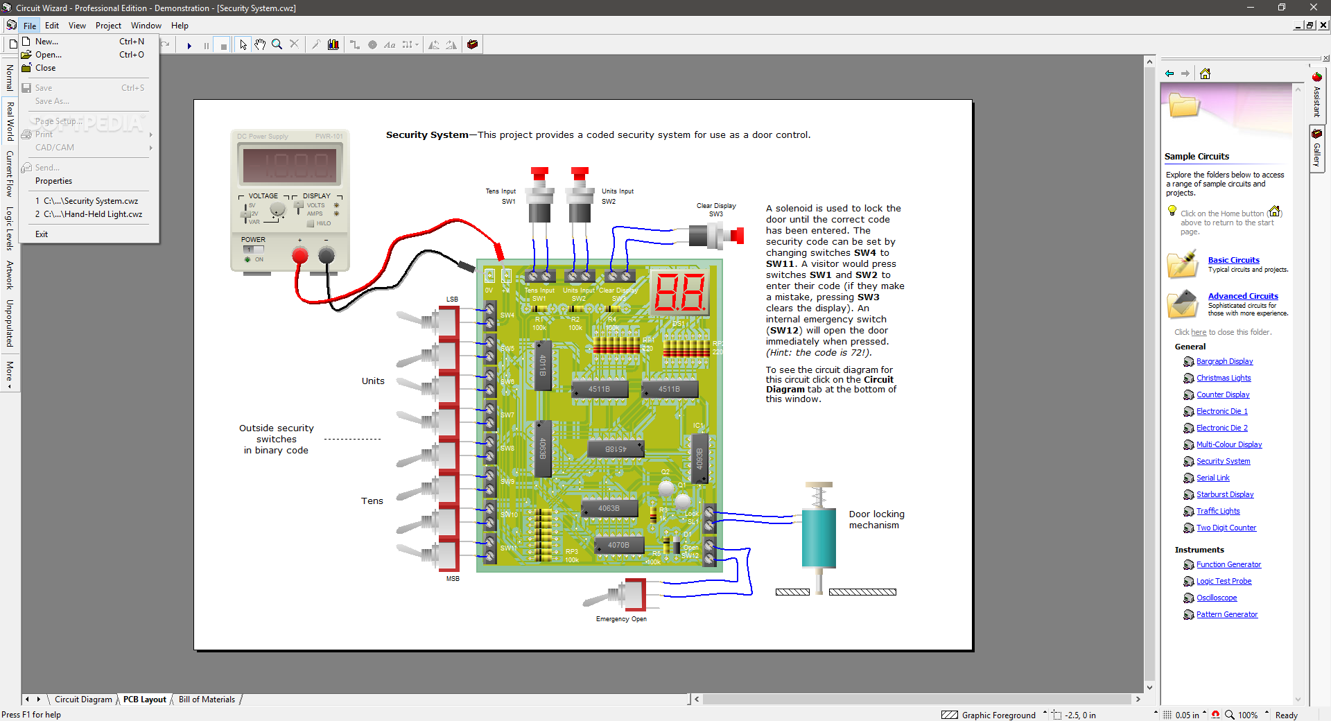Open the Assistant home page
Viewport: 1331px width, 721px height.
point(1206,73)
